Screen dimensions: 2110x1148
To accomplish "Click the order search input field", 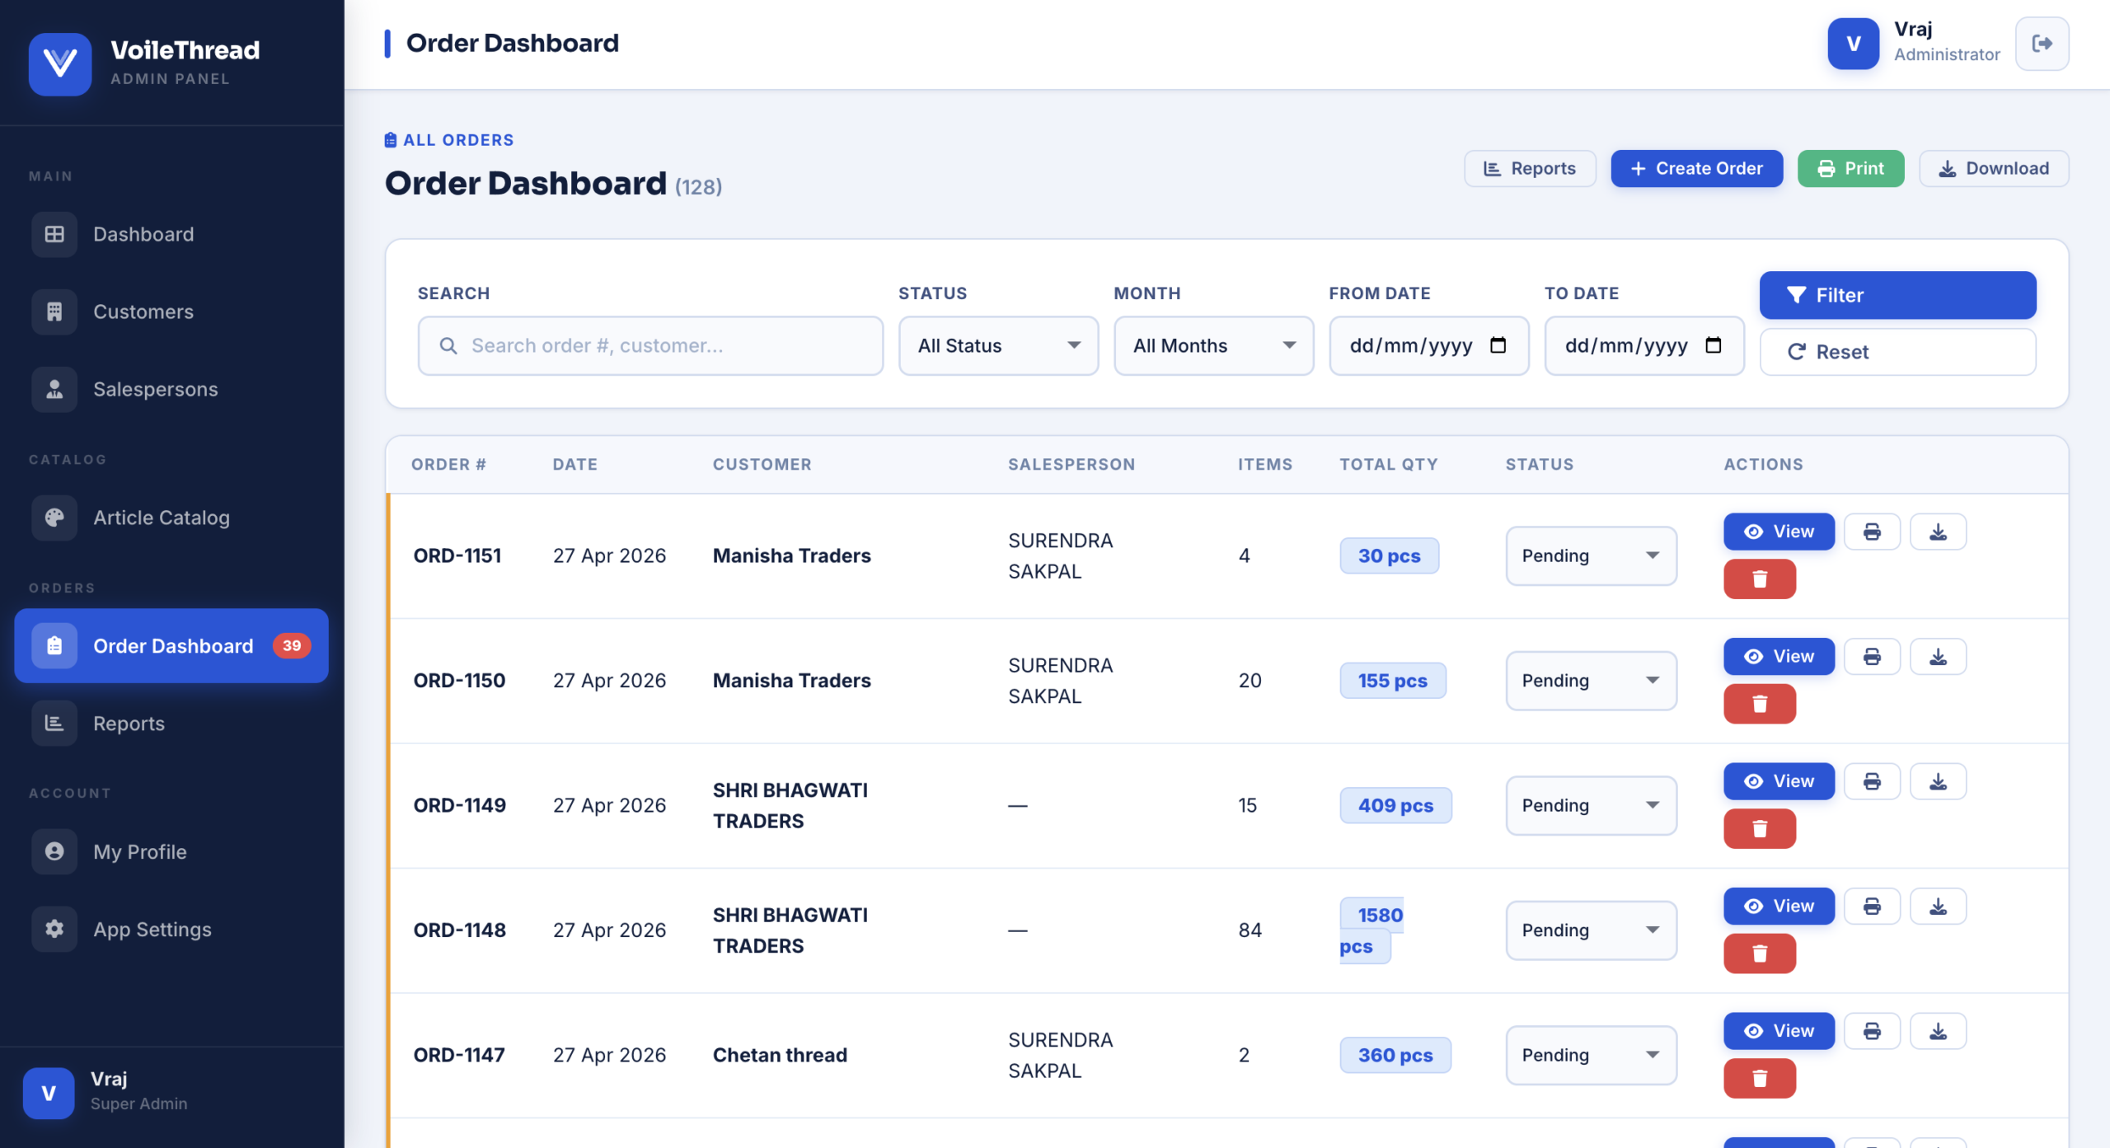I will click(651, 345).
